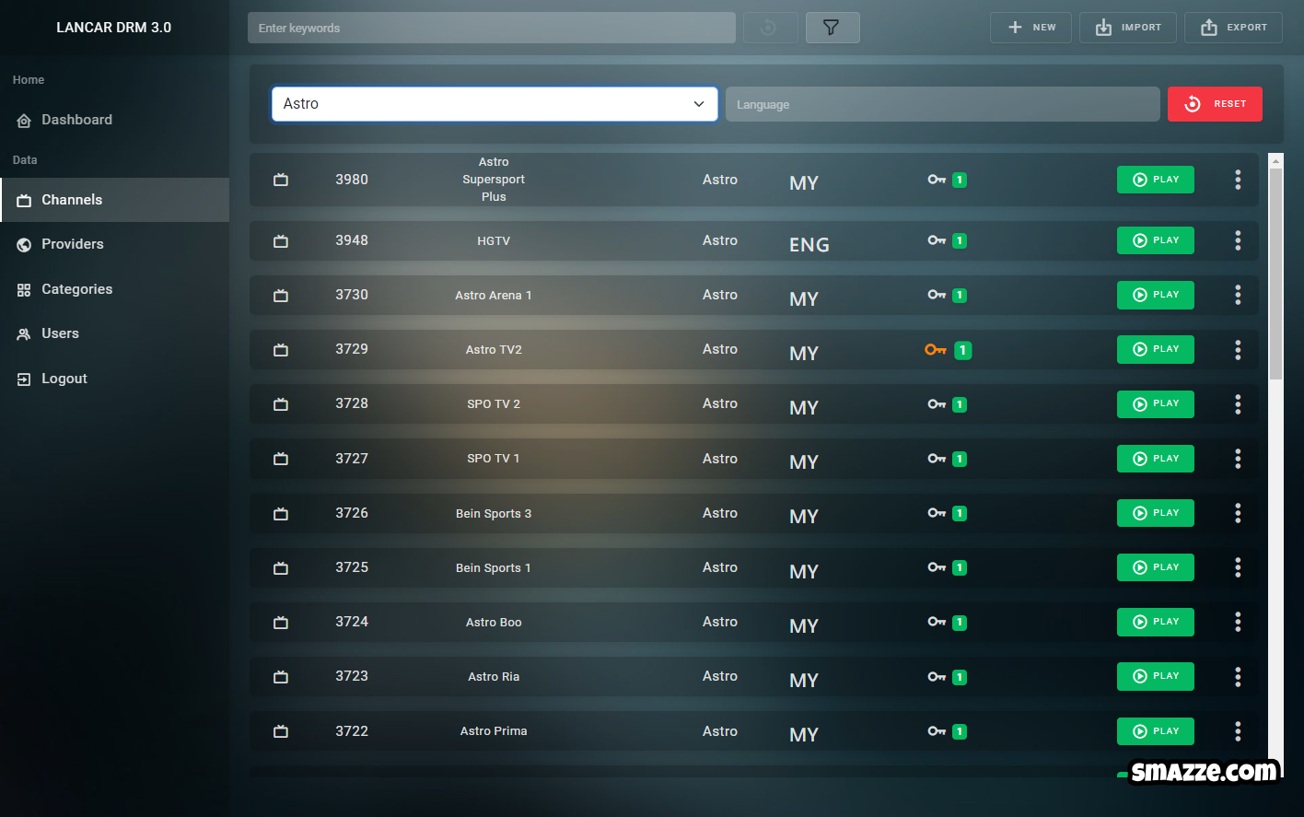Play the Astro TV2 channel
Viewport: 1304px width, 817px height.
point(1156,349)
